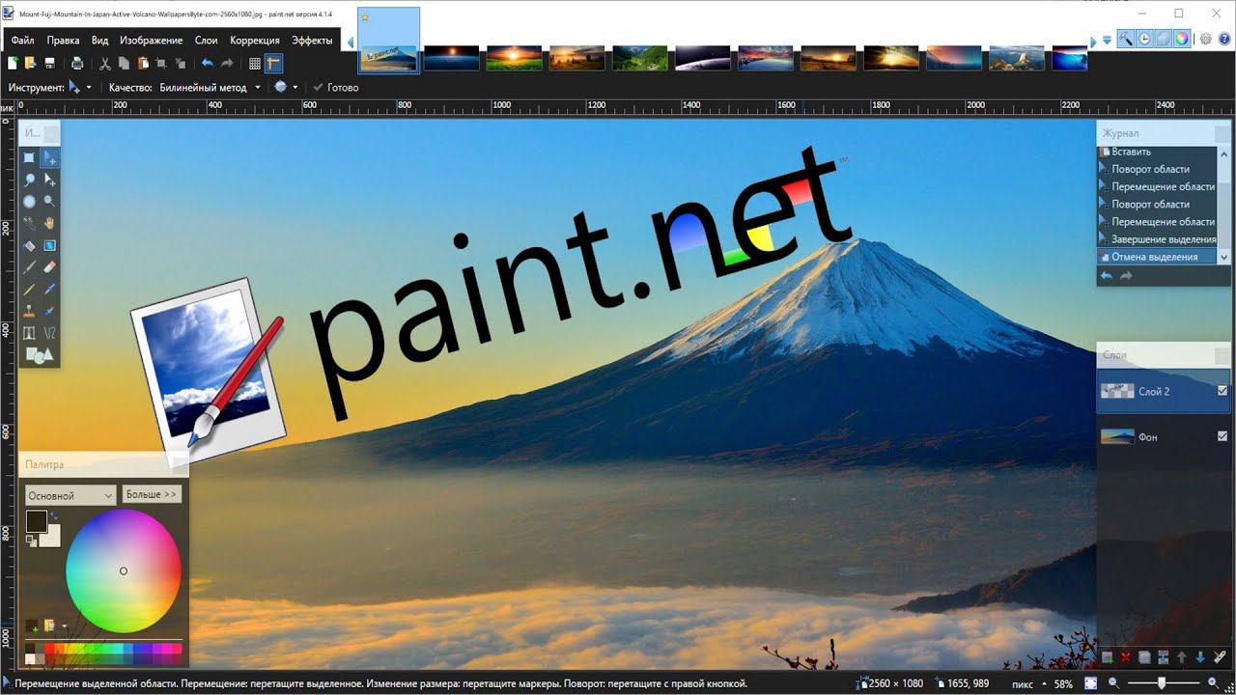Image resolution: width=1236 pixels, height=695 pixels.
Task: Select the Shapes tool
Action: (39, 355)
